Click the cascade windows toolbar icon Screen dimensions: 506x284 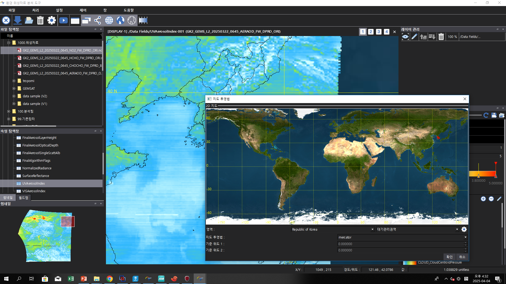click(86, 20)
